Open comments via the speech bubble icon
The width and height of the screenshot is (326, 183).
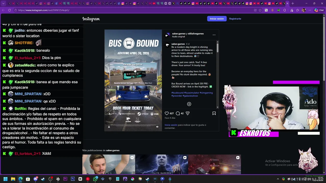tap(178, 113)
